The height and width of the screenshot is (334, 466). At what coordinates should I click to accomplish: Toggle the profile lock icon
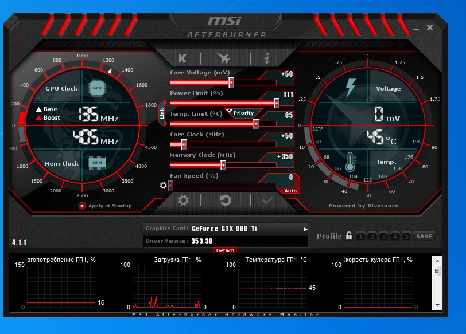point(349,236)
